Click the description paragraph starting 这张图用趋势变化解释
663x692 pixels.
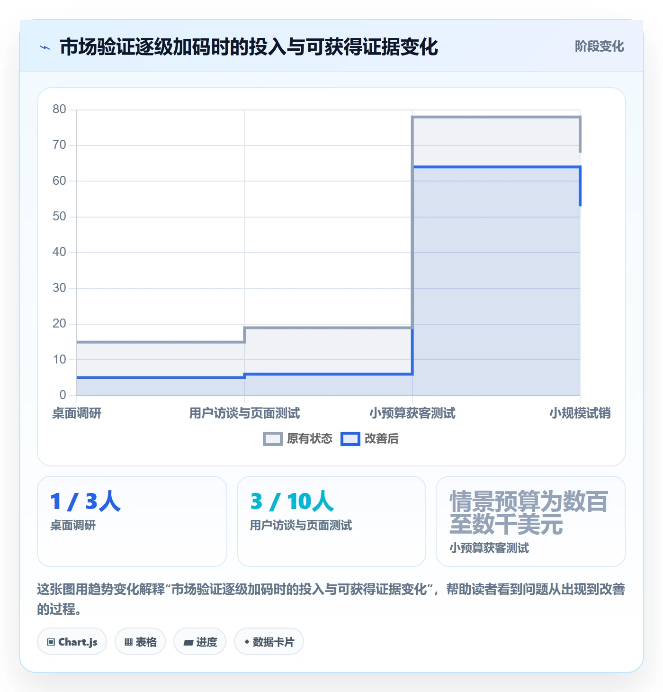pos(331,599)
